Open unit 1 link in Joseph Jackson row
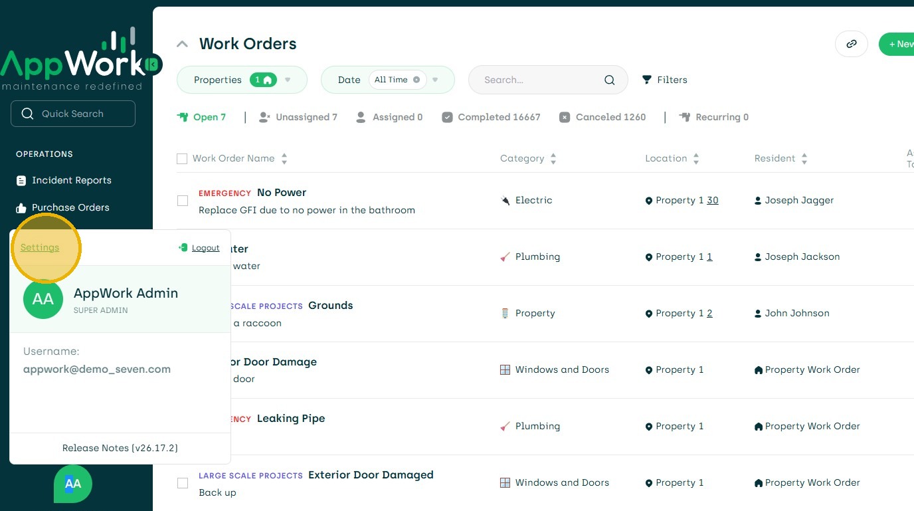Screen dimensions: 914x511 point(709,257)
